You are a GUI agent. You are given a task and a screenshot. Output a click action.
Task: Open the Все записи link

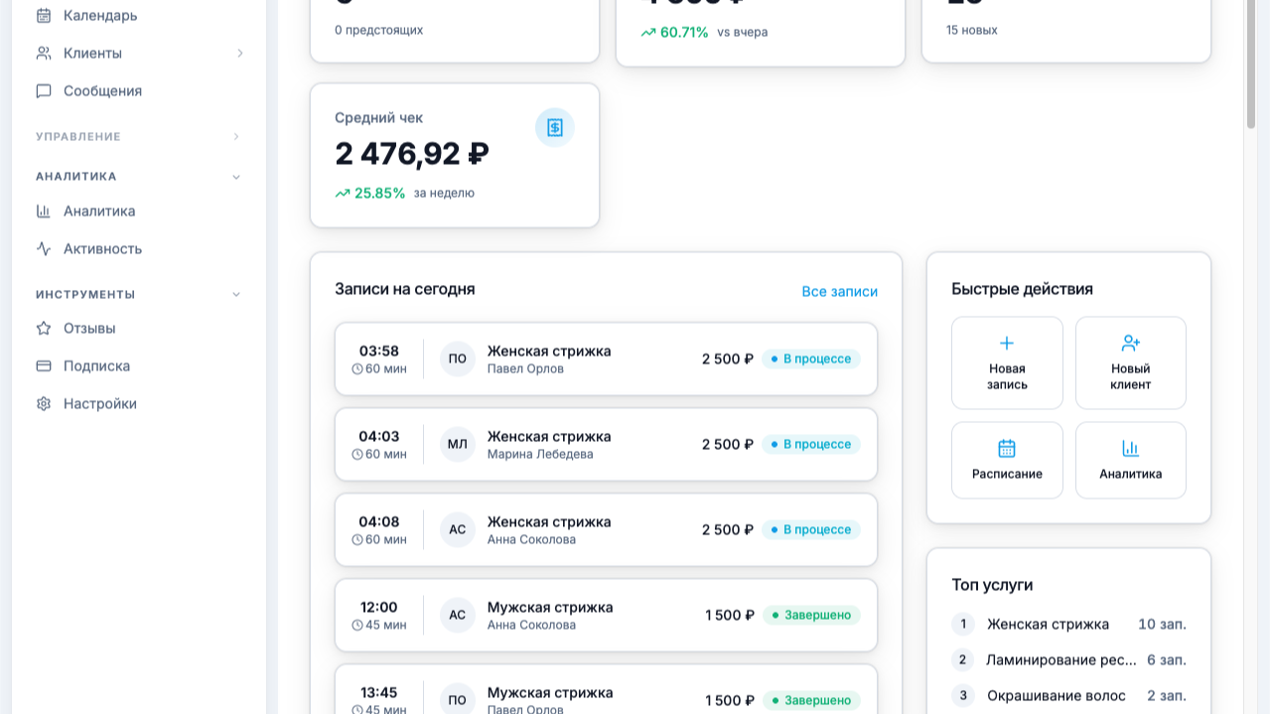tap(839, 291)
